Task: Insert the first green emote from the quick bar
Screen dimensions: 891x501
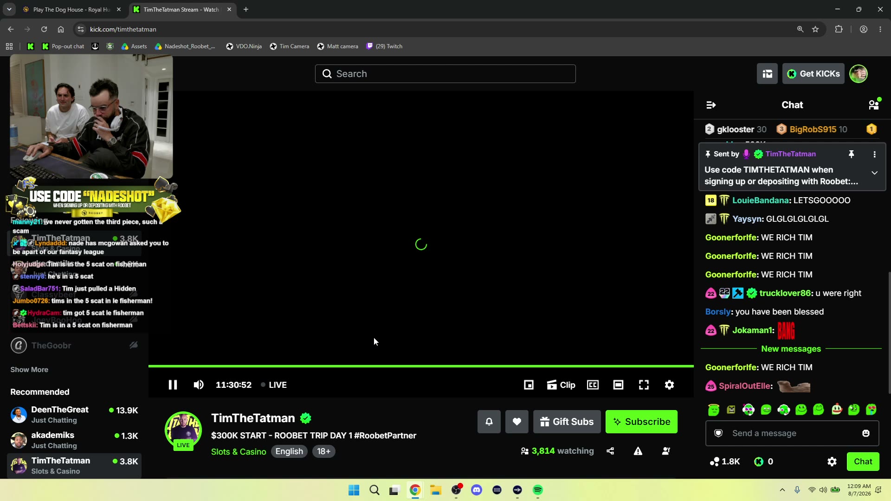Action: (x=714, y=410)
